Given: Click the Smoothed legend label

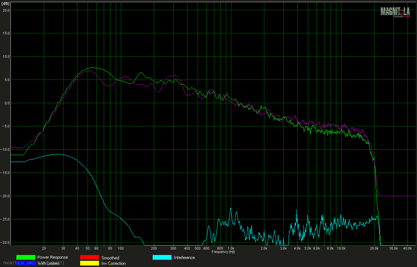Looking at the screenshot, I should [110, 258].
